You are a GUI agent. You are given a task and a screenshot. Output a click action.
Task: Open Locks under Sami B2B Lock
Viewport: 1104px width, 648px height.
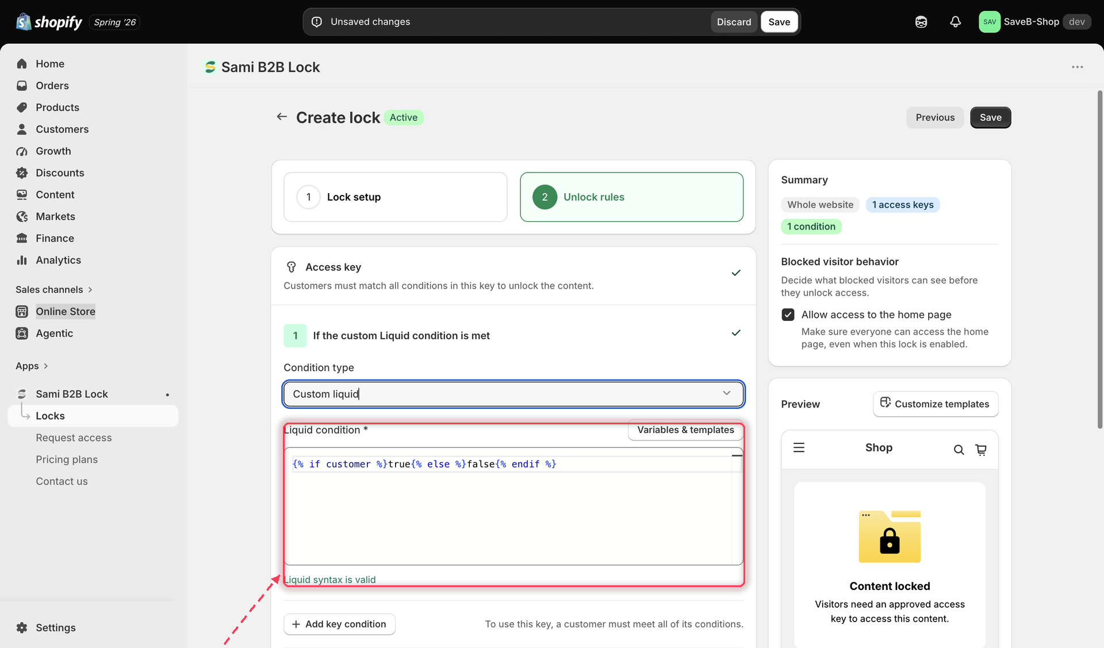tap(93, 416)
